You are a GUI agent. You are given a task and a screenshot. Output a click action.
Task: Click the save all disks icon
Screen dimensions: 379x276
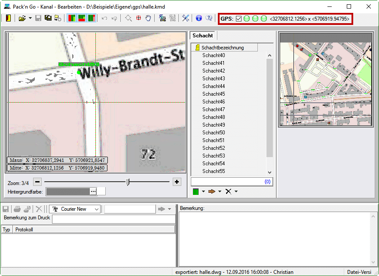[x=48, y=18]
